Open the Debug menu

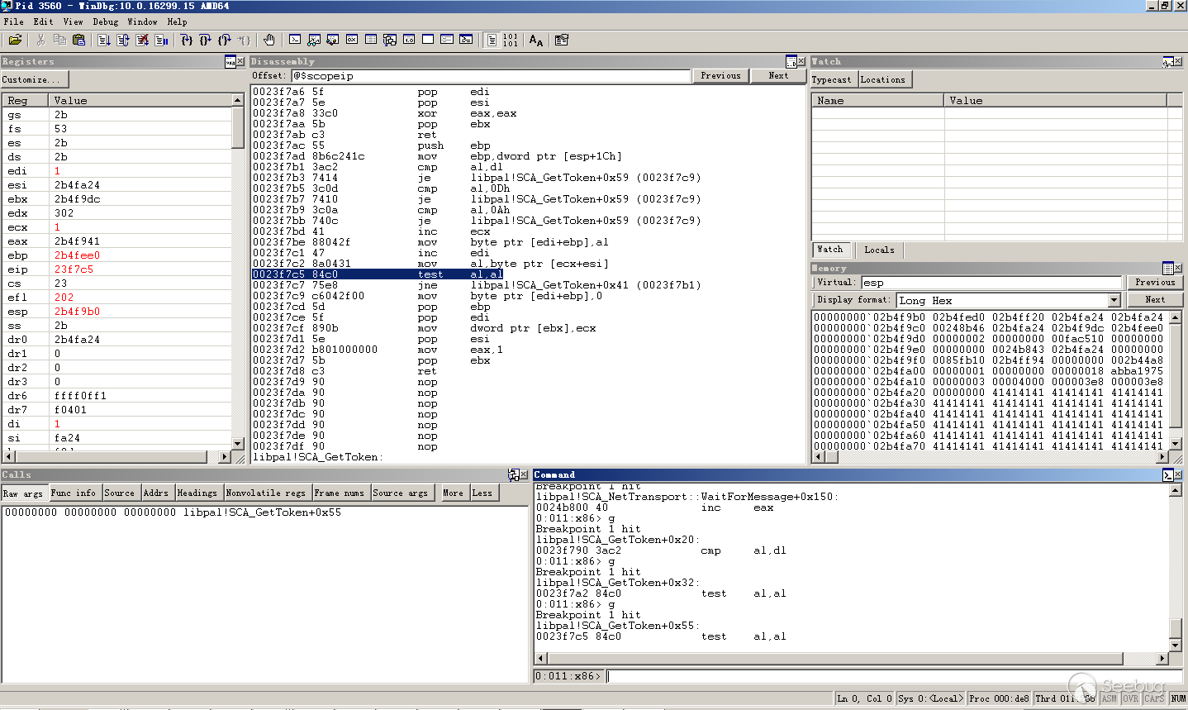(105, 22)
